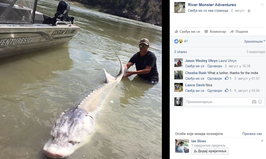
Task: Open the emoji picker in comment field
Action: [260, 101]
